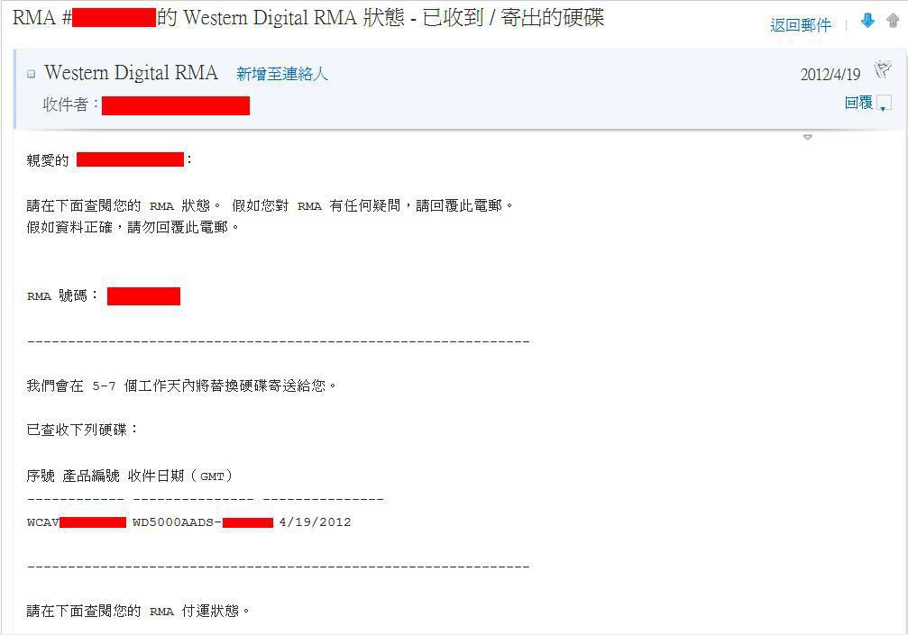Go to next message with blue down arrow

click(x=867, y=21)
